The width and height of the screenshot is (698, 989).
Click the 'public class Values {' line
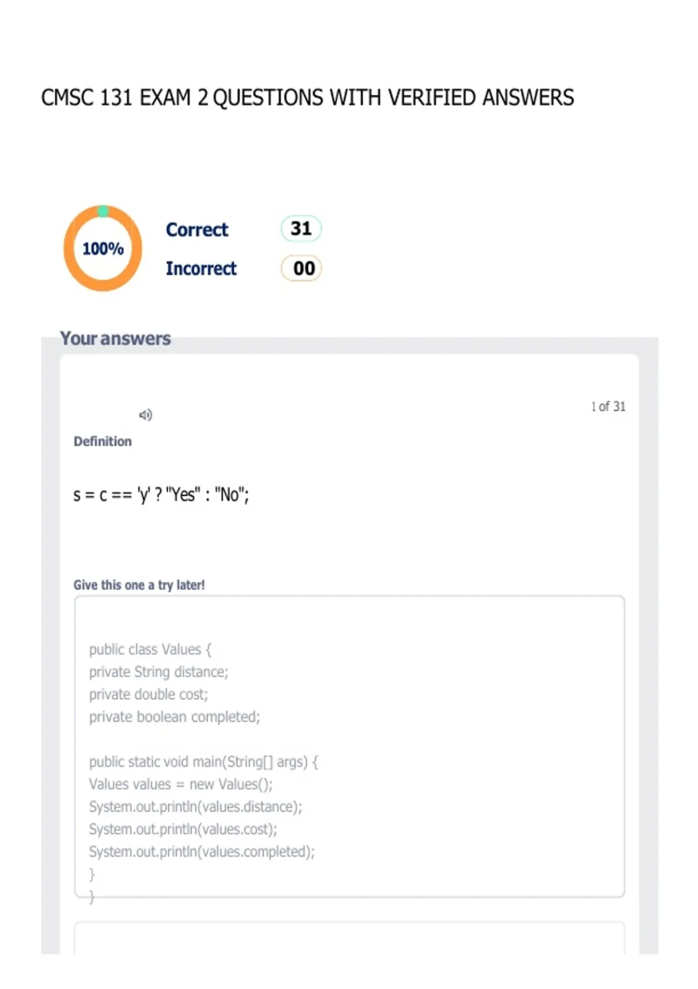150,649
